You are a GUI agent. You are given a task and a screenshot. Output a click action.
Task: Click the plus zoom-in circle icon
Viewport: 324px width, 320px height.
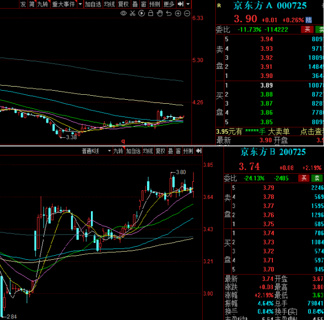[178, 14]
